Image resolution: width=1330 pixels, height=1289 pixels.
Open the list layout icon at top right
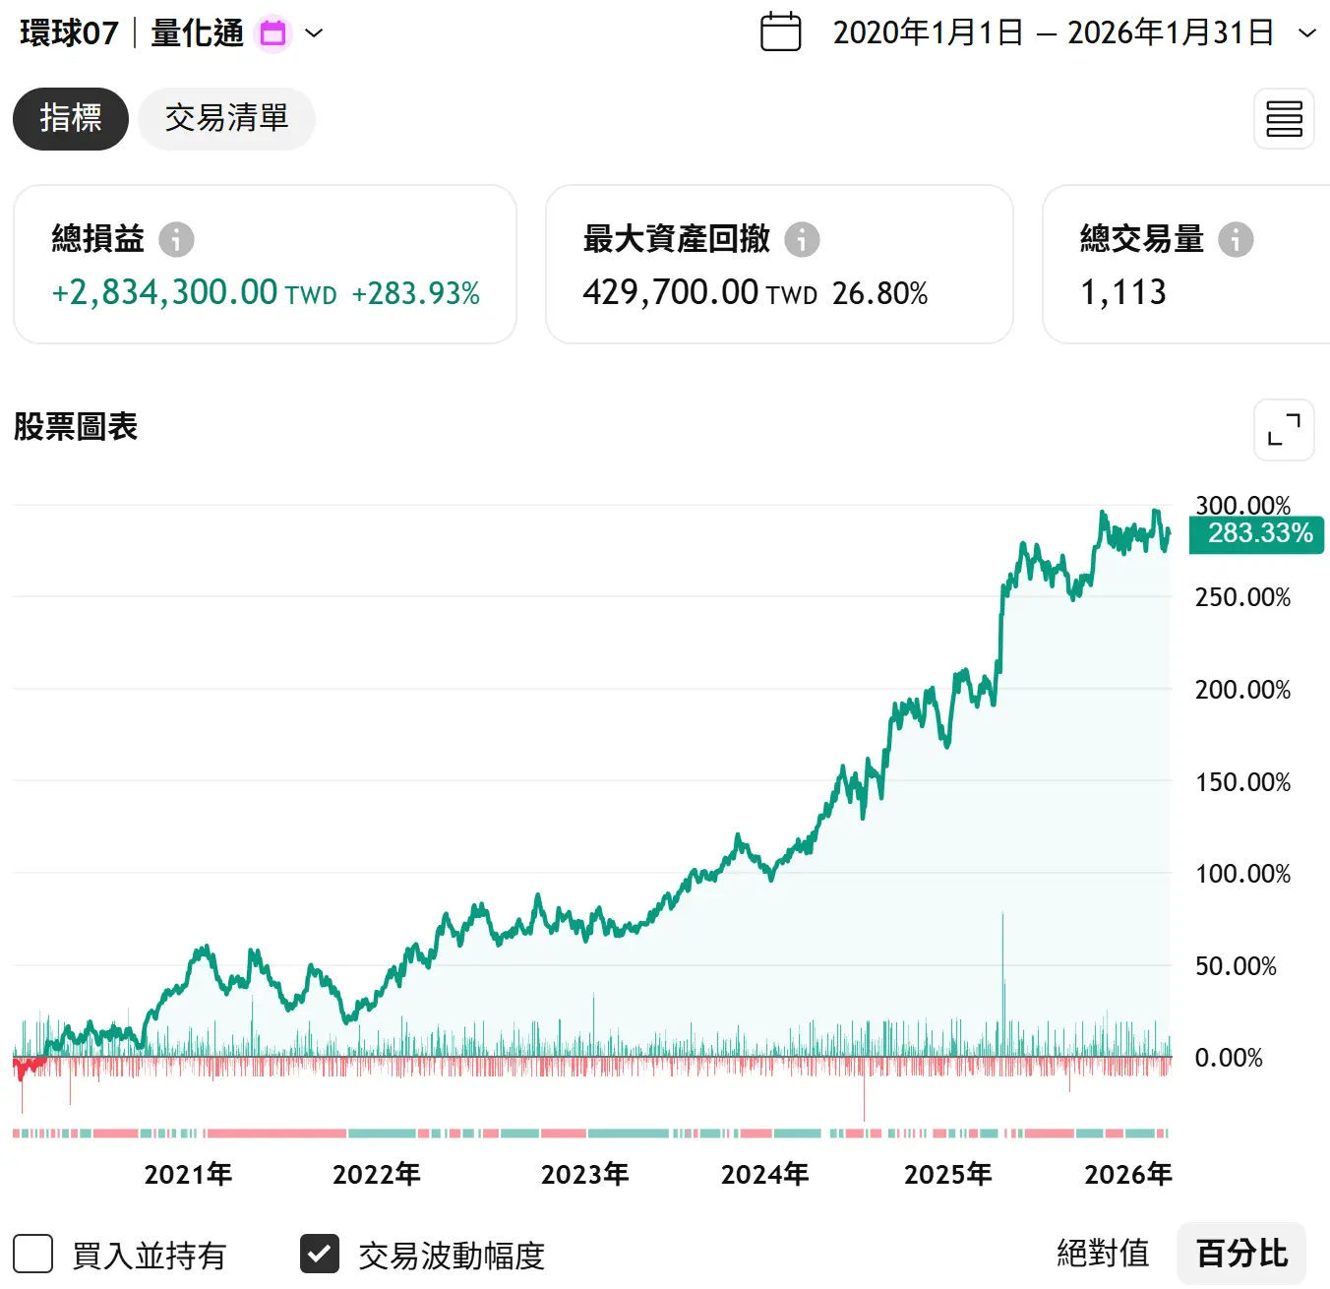click(x=1284, y=119)
